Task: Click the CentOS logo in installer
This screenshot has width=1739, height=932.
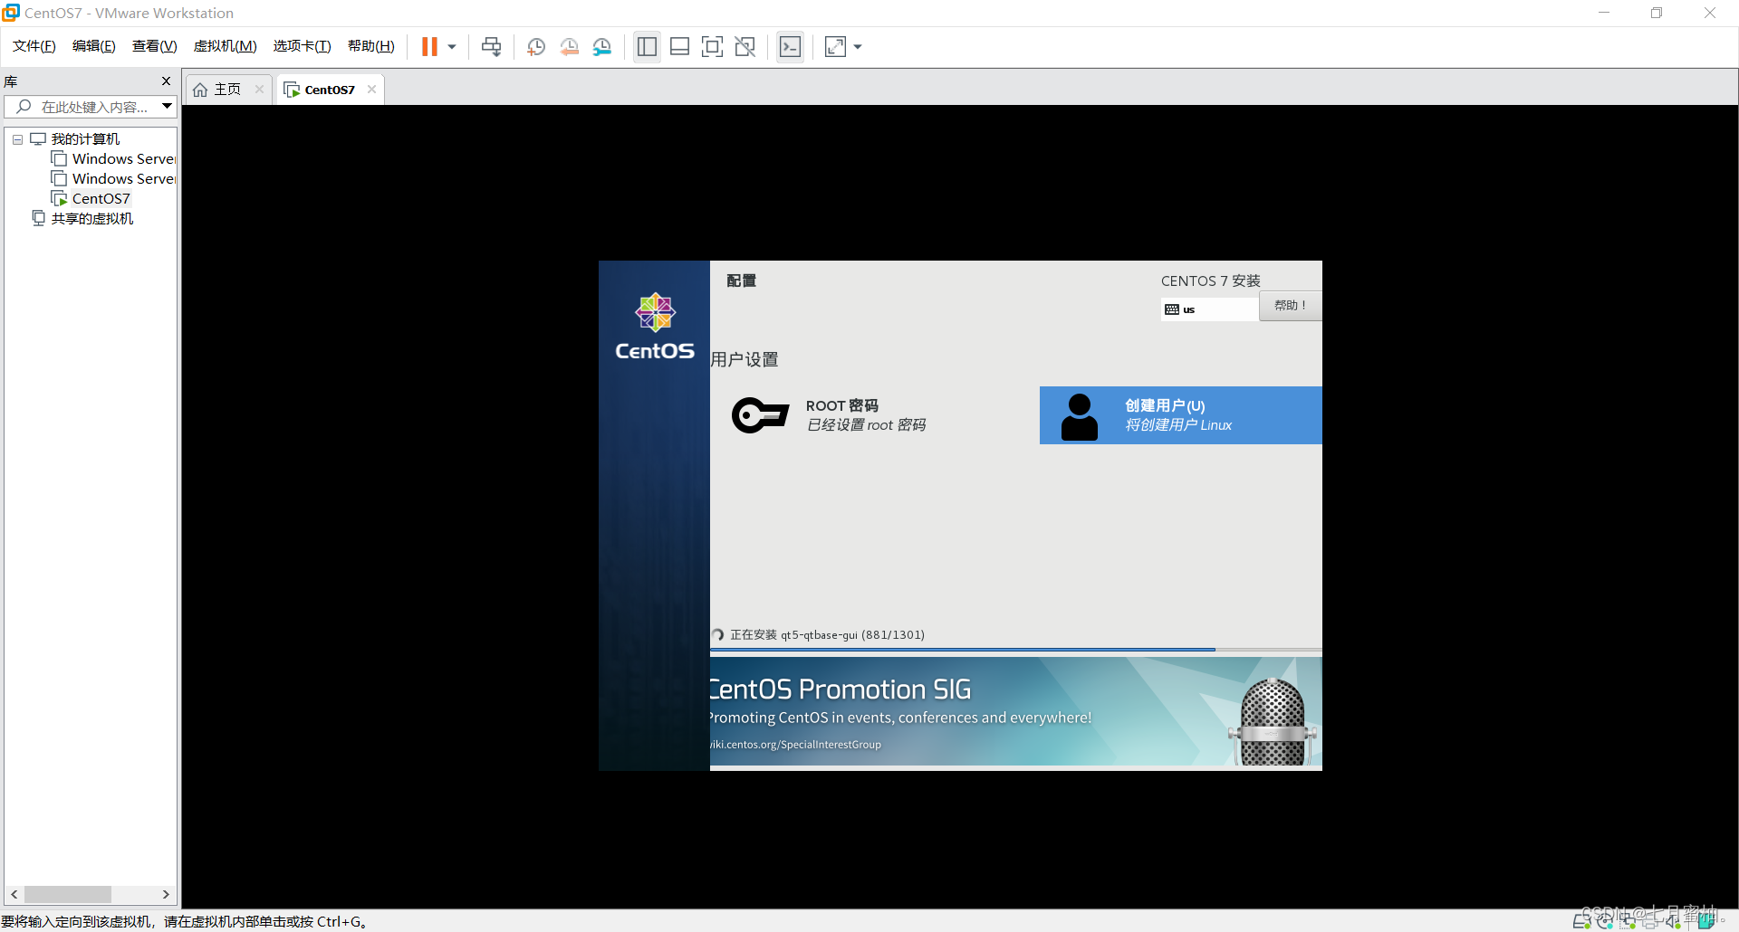Action: click(x=655, y=327)
